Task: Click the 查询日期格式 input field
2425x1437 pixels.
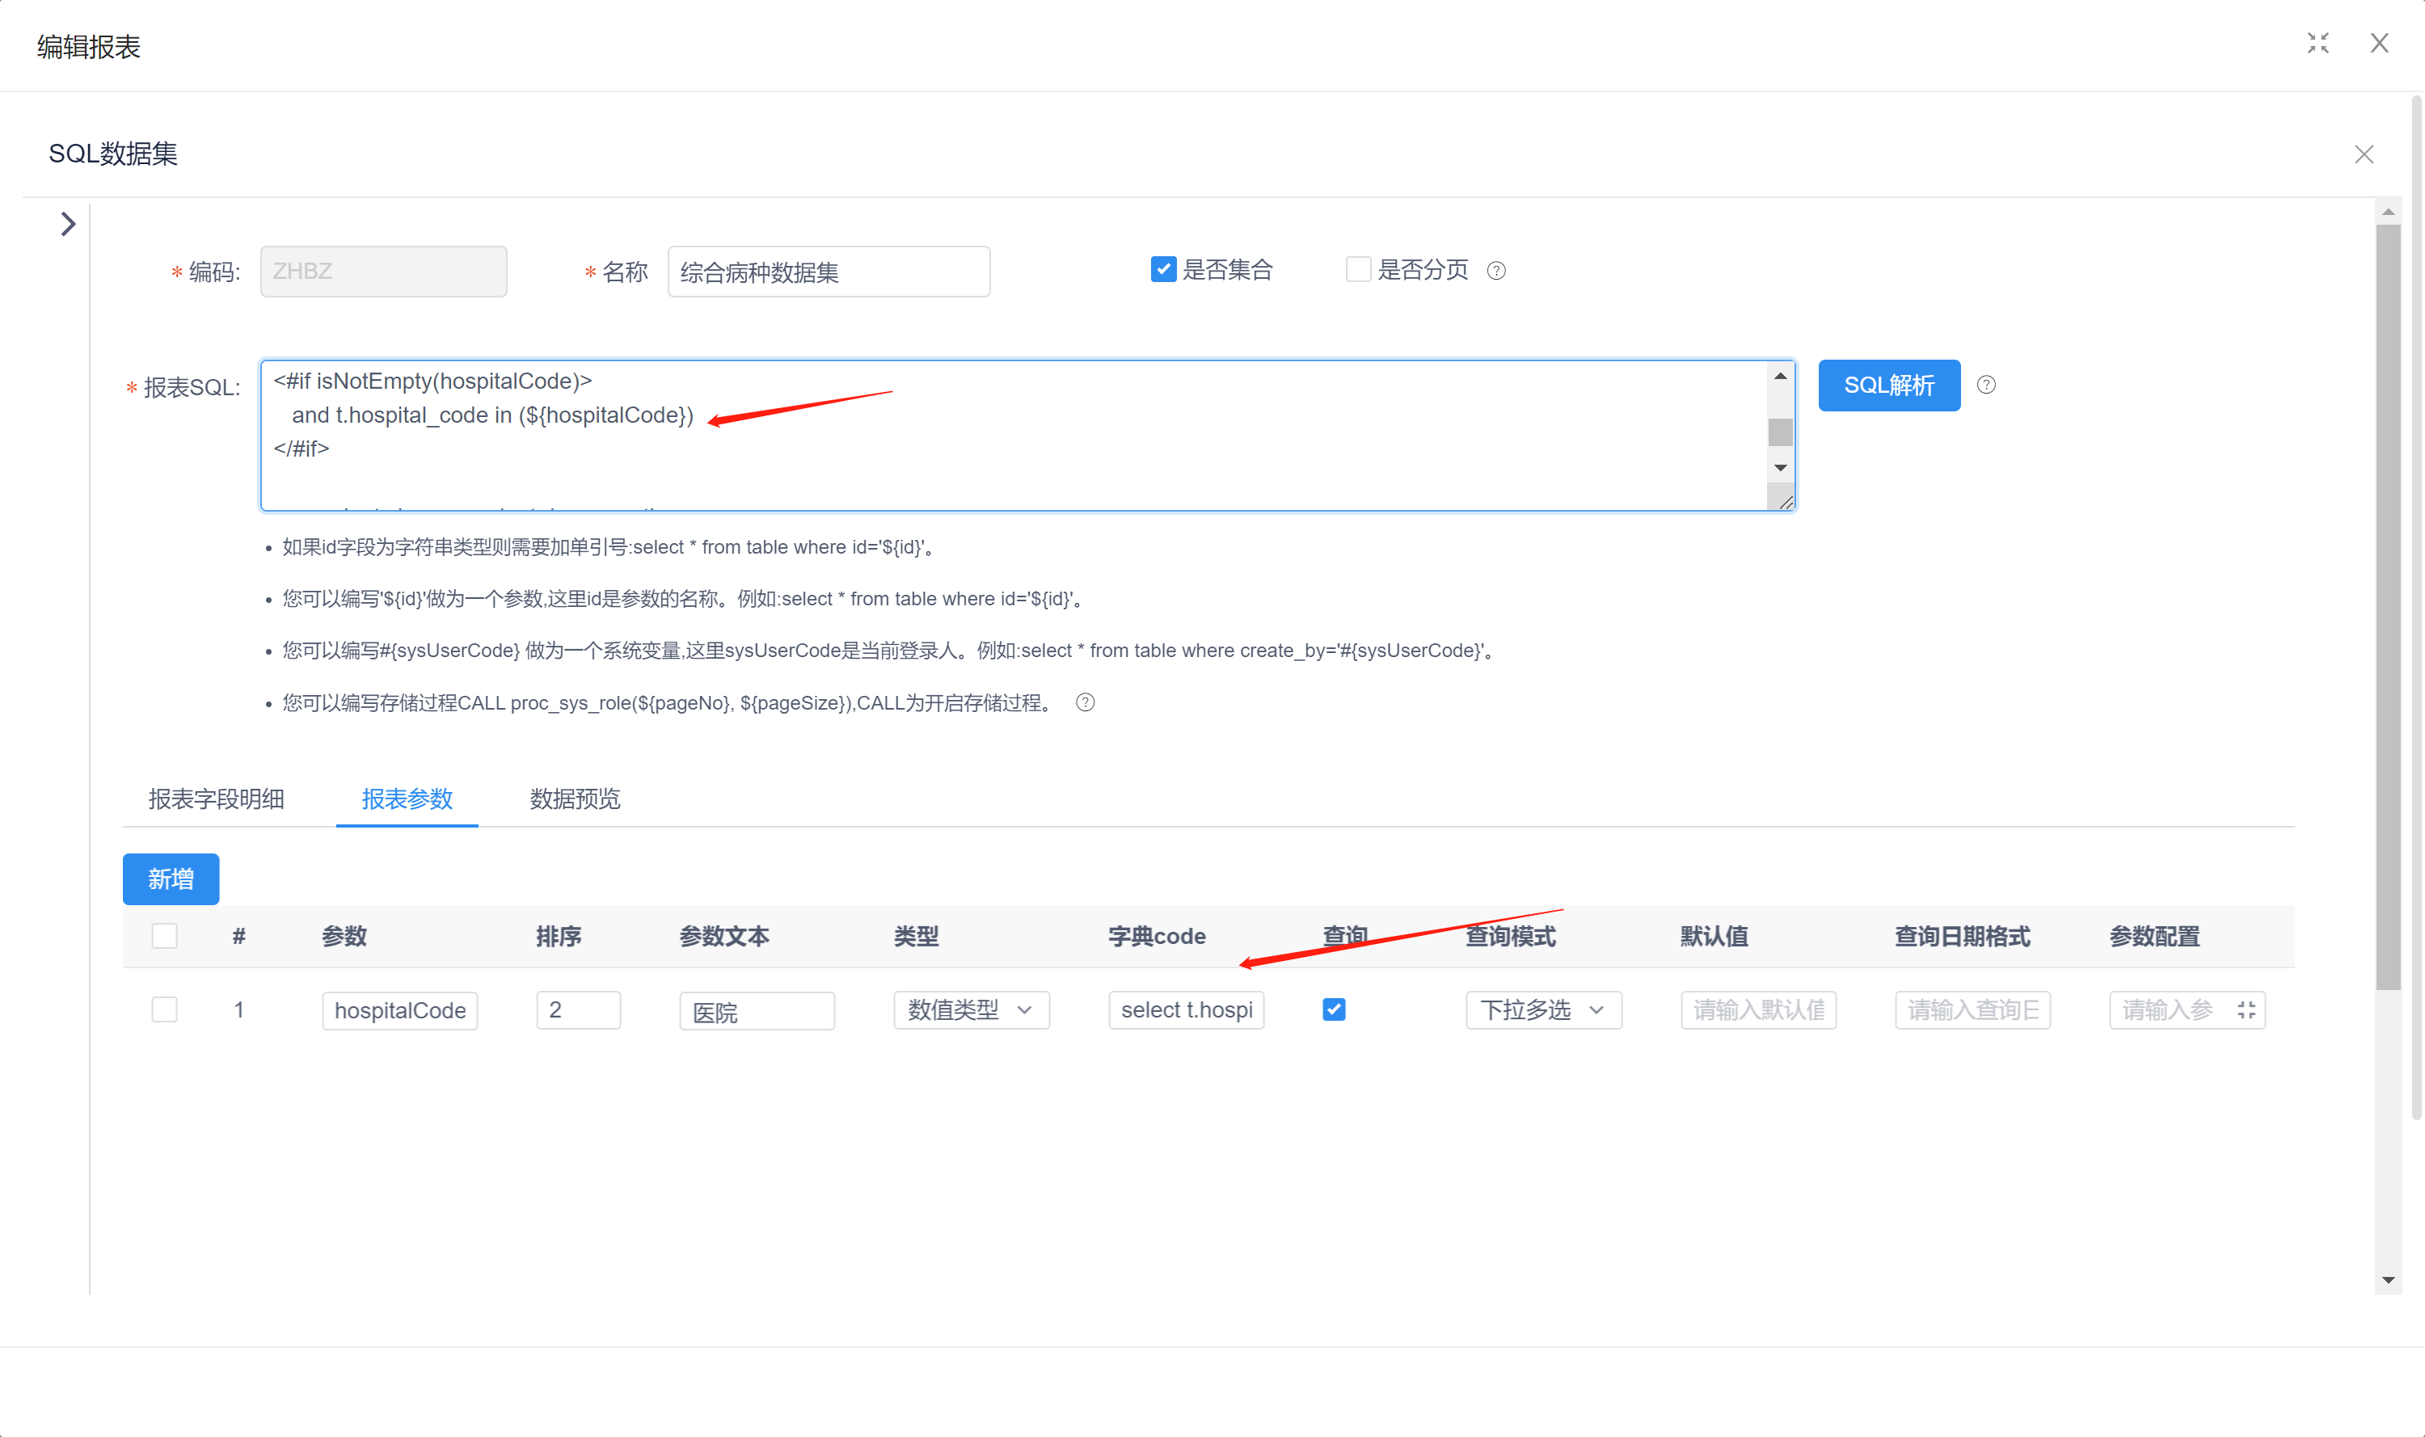Action: click(x=1972, y=1010)
